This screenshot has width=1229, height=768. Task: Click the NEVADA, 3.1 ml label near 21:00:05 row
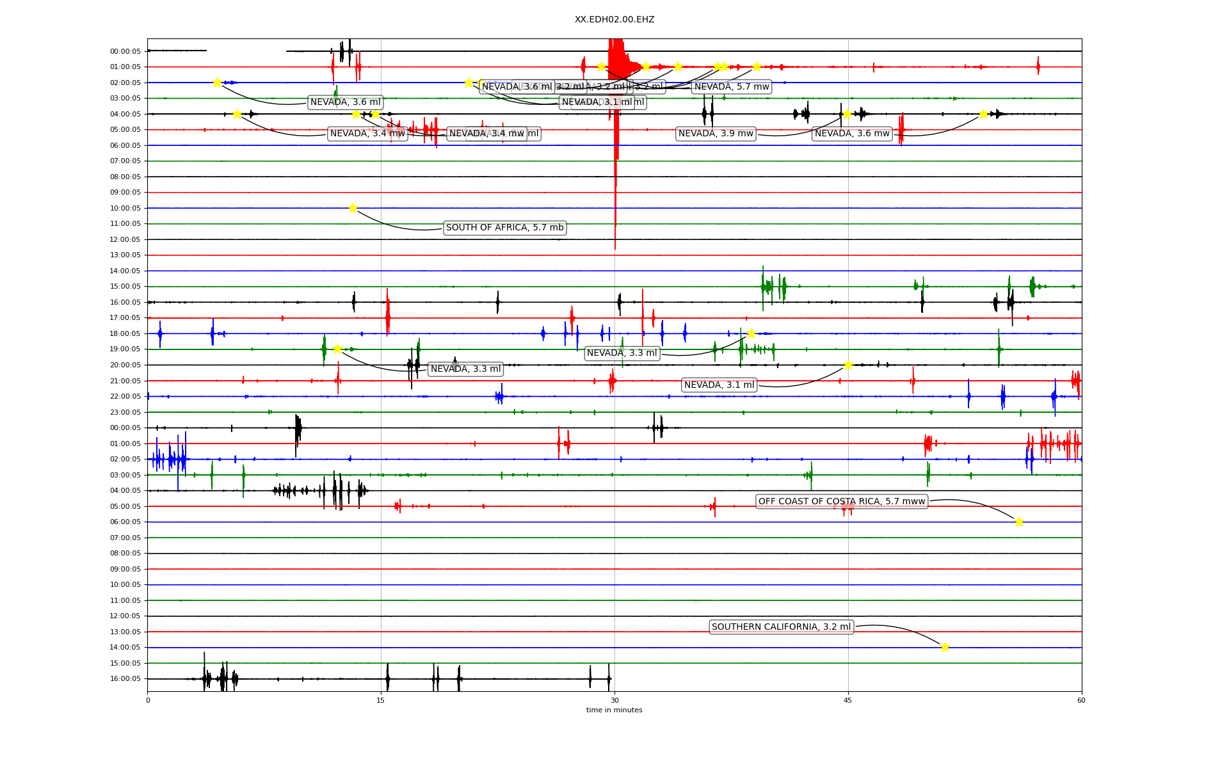pyautogui.click(x=719, y=385)
